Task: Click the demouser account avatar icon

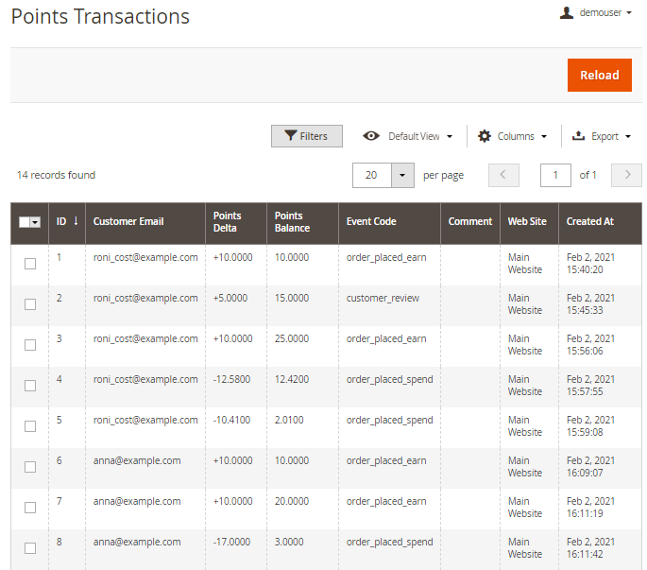Action: coord(567,13)
